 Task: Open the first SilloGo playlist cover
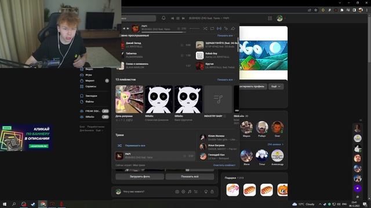(x=159, y=99)
